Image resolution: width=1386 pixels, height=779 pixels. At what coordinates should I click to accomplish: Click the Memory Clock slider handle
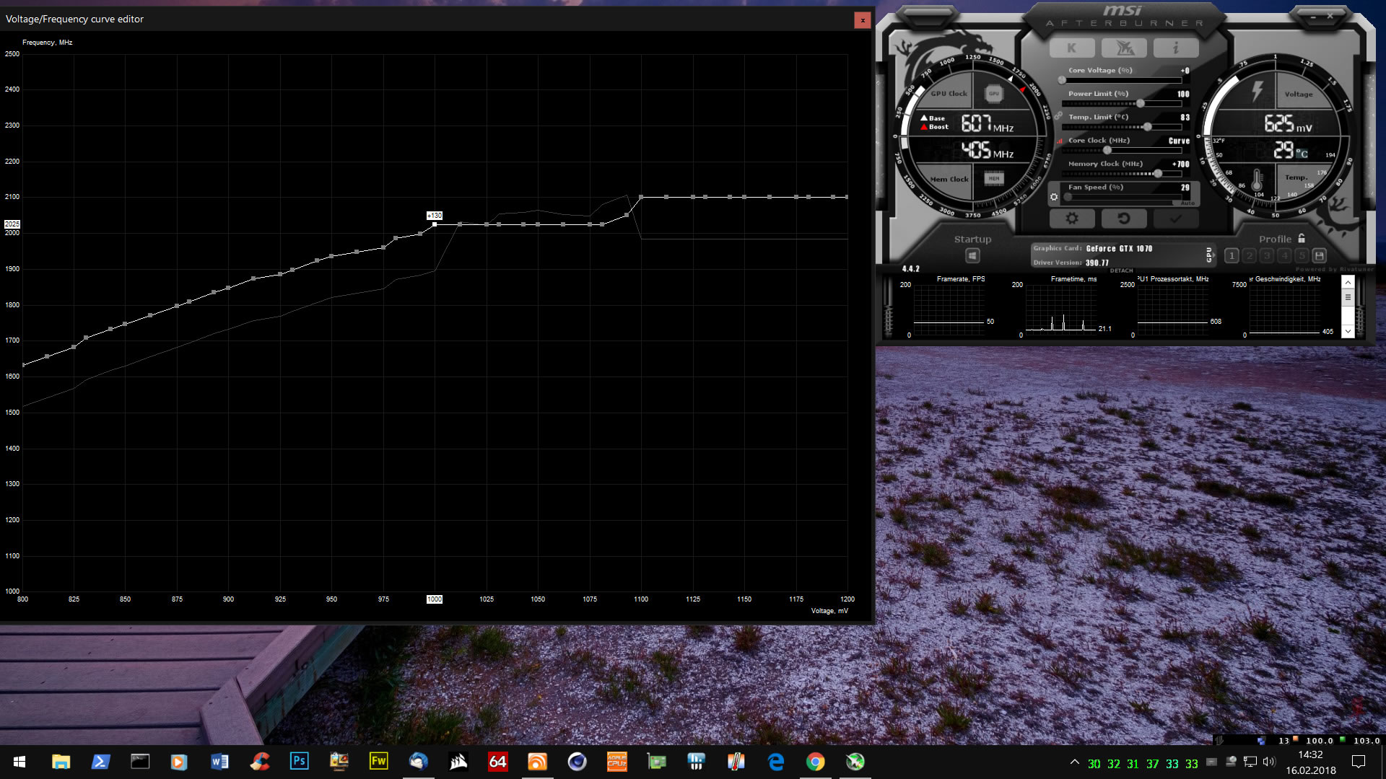tap(1158, 174)
